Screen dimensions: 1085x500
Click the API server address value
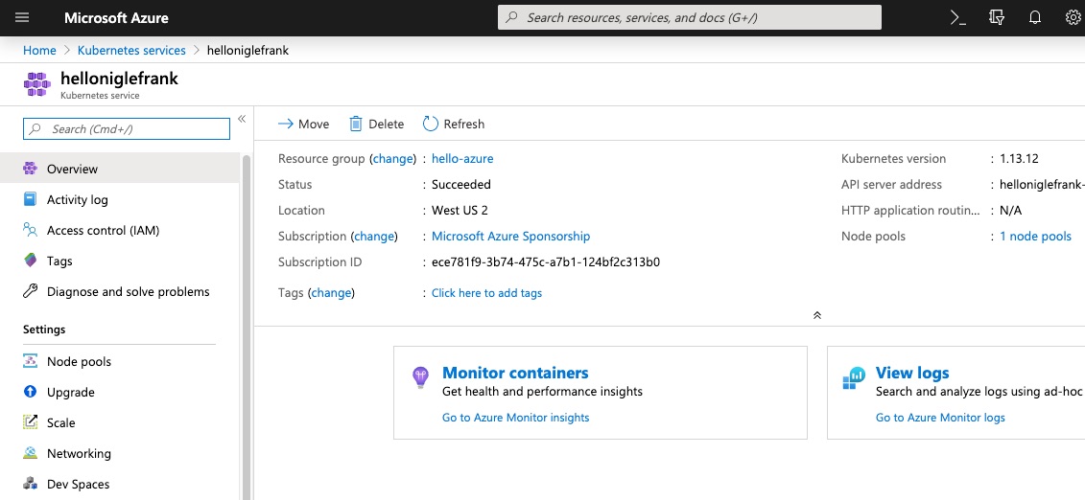[1042, 185]
